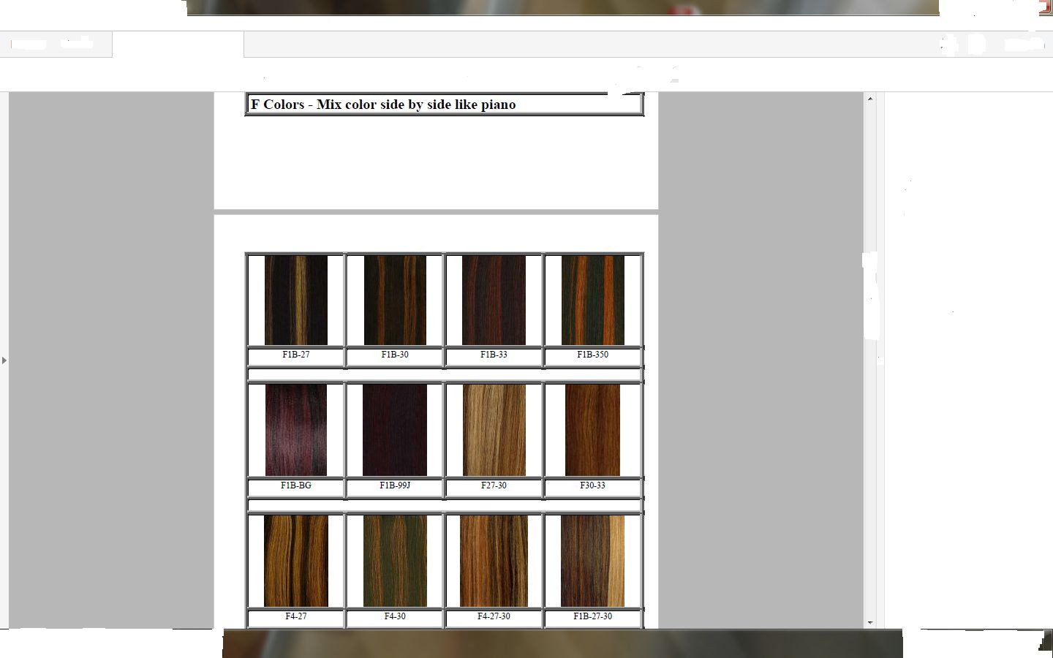1053x658 pixels.
Task: Select the F1B-BG burgundy swatch
Action: pyautogui.click(x=296, y=430)
